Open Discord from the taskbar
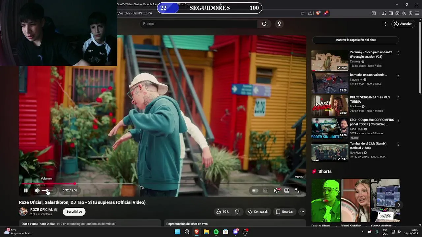Viewport: 422px width, 237px height. (x=235, y=232)
